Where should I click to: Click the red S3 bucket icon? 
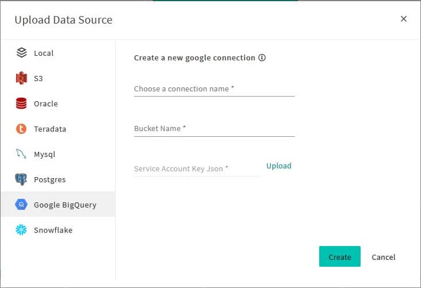tap(21, 78)
